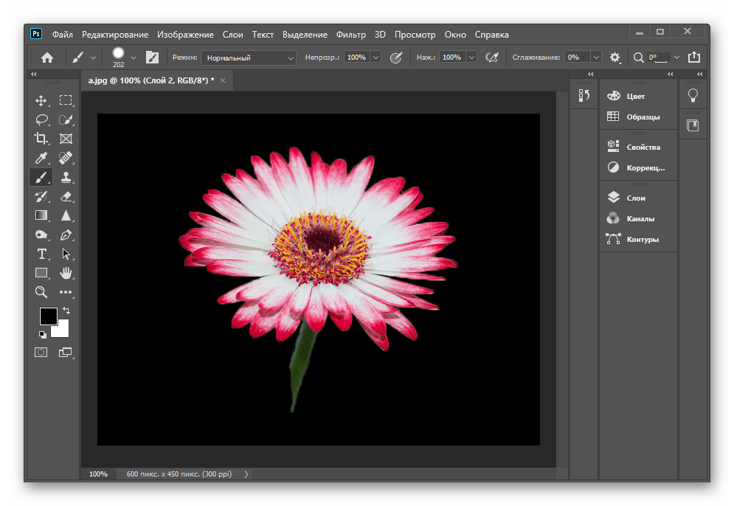Screen dimensions: 734x506
Task: Select the Clone Stamp tool
Action: click(66, 177)
